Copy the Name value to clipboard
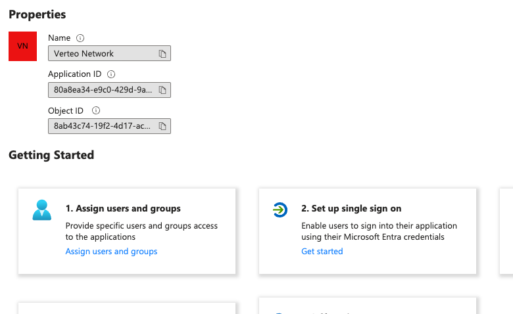The height and width of the screenshot is (314, 513). 162,54
